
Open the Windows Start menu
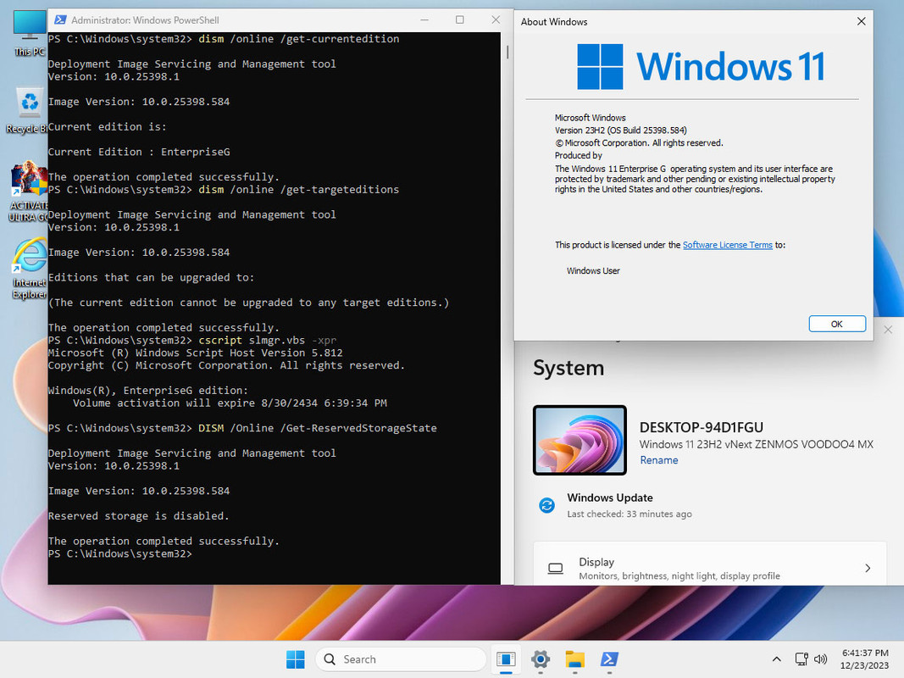[x=295, y=659]
